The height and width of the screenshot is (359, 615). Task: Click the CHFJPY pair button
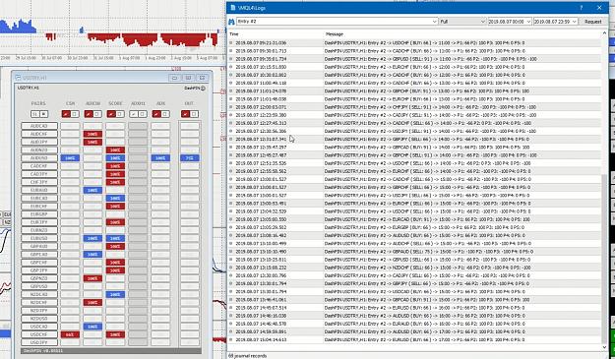click(x=39, y=182)
